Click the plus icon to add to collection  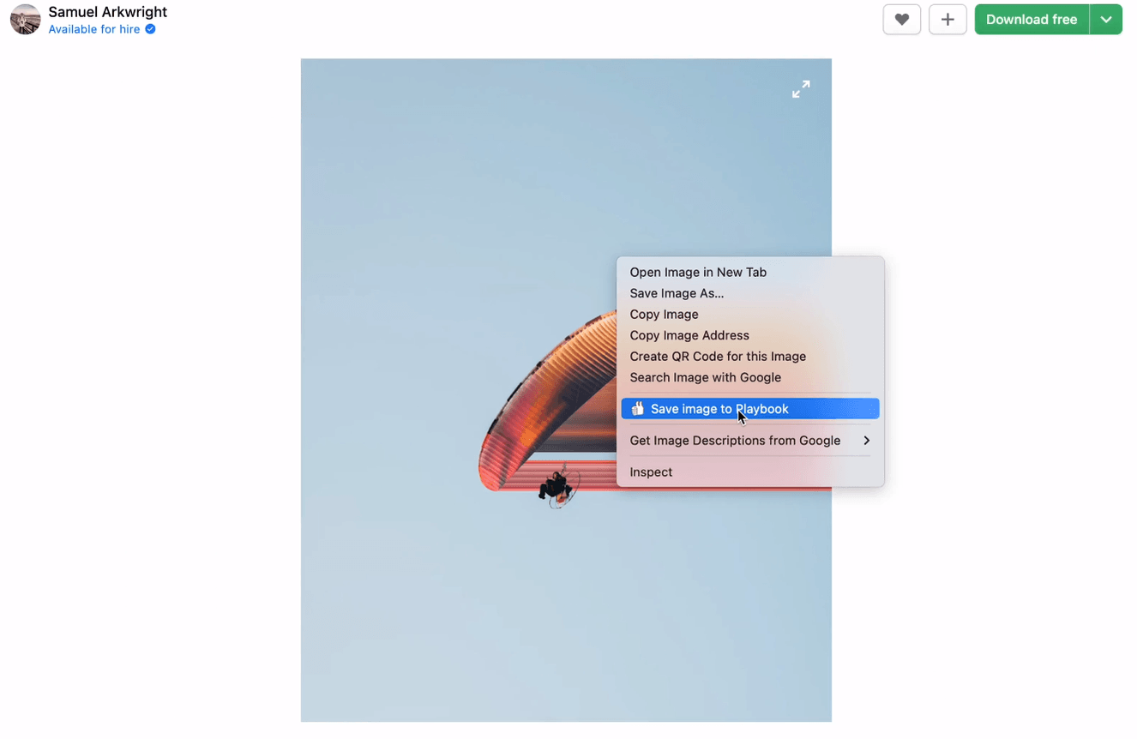tap(947, 19)
